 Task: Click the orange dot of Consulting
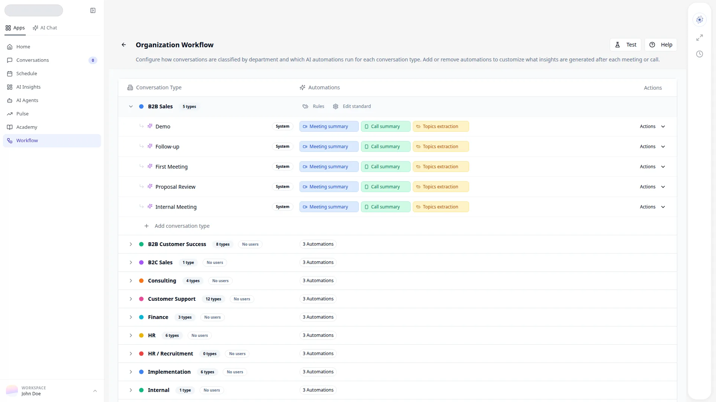tap(141, 281)
